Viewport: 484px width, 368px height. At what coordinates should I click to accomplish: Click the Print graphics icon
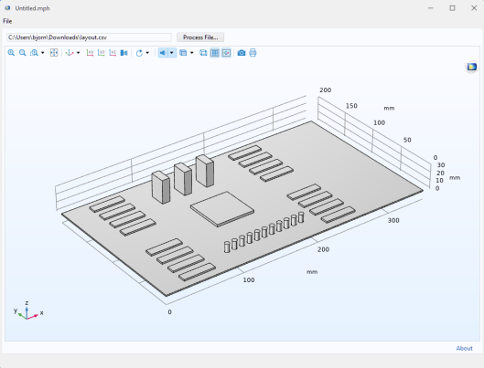[x=253, y=53]
